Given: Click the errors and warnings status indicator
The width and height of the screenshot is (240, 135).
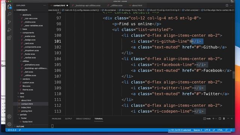Looking at the screenshot, I should 12,130.
